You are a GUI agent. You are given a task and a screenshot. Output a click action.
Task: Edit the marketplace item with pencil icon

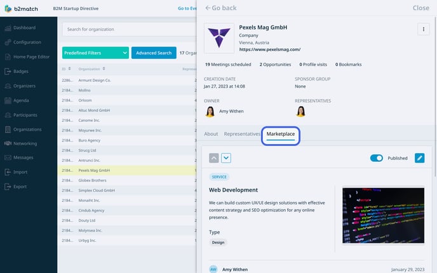419,158
